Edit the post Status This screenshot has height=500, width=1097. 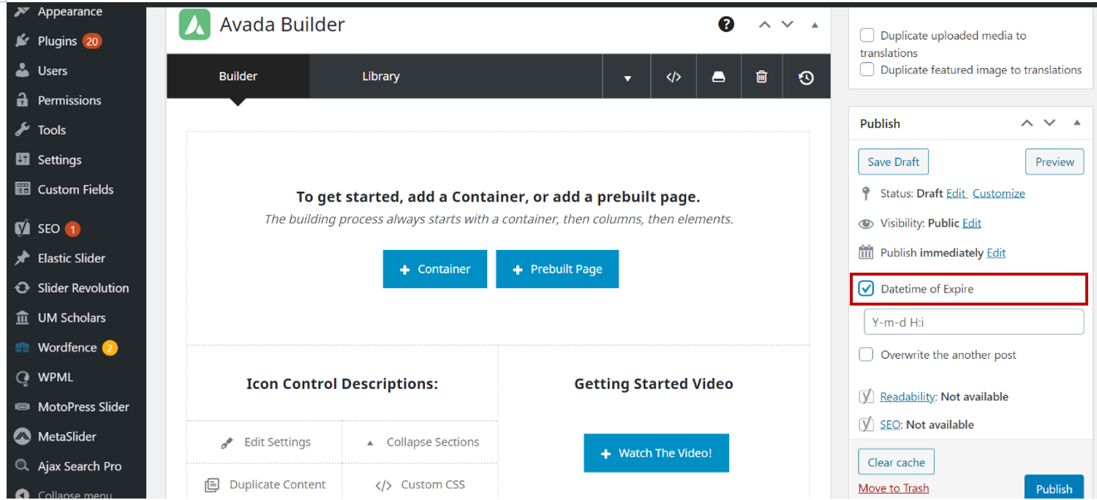(956, 193)
